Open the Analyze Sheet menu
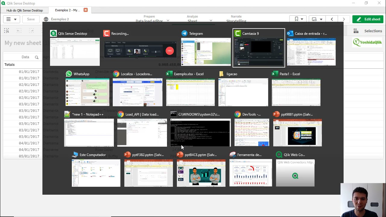386x217 pixels. coord(192,19)
